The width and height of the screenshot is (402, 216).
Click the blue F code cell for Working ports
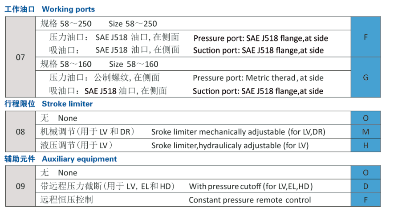point(365,37)
